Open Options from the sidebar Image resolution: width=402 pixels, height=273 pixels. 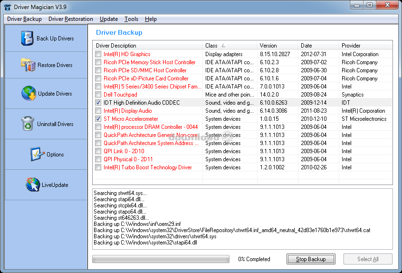[x=46, y=155]
